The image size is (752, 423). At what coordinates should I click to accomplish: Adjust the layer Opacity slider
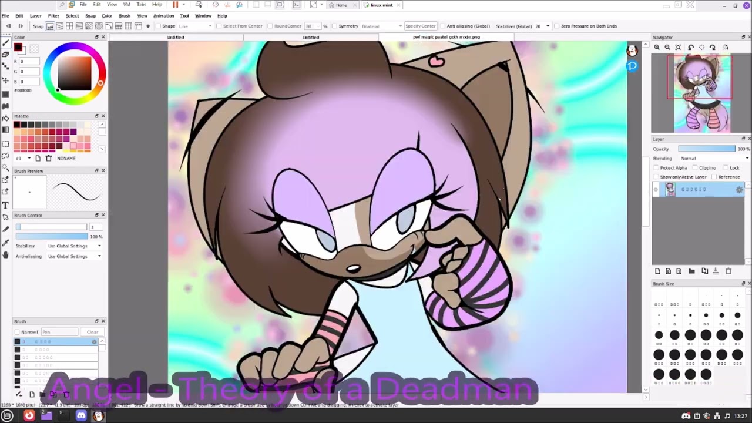[706, 149]
